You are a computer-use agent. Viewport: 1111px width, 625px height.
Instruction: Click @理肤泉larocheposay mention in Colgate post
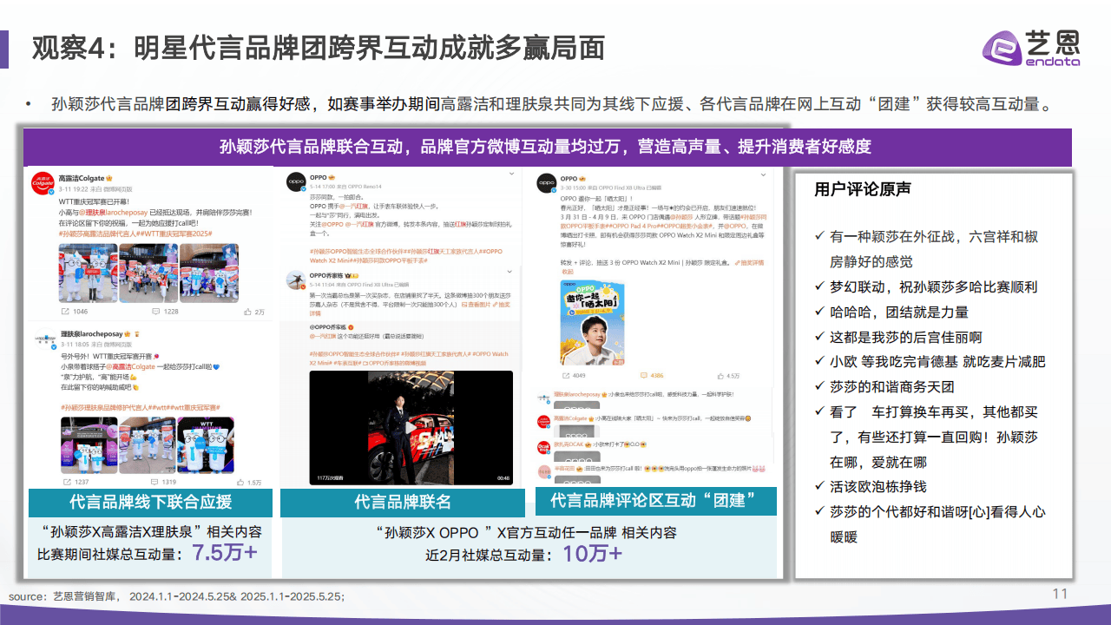pyautogui.click(x=115, y=214)
